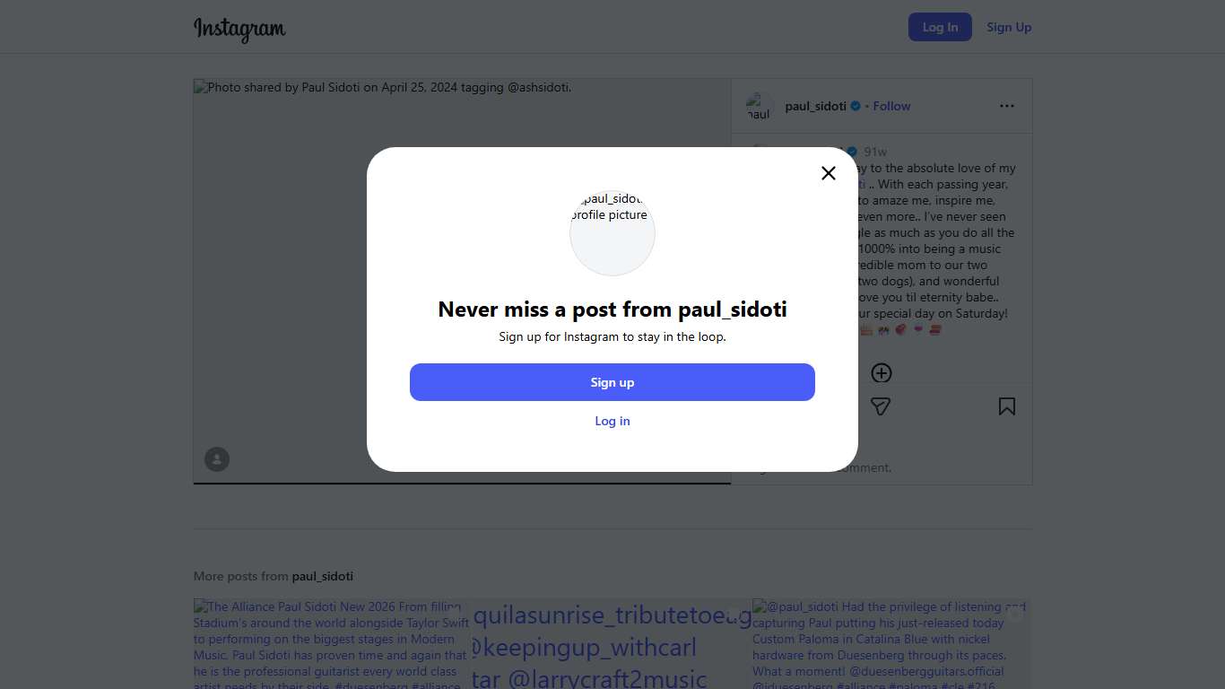Click the Log In button in header

pyautogui.click(x=940, y=27)
